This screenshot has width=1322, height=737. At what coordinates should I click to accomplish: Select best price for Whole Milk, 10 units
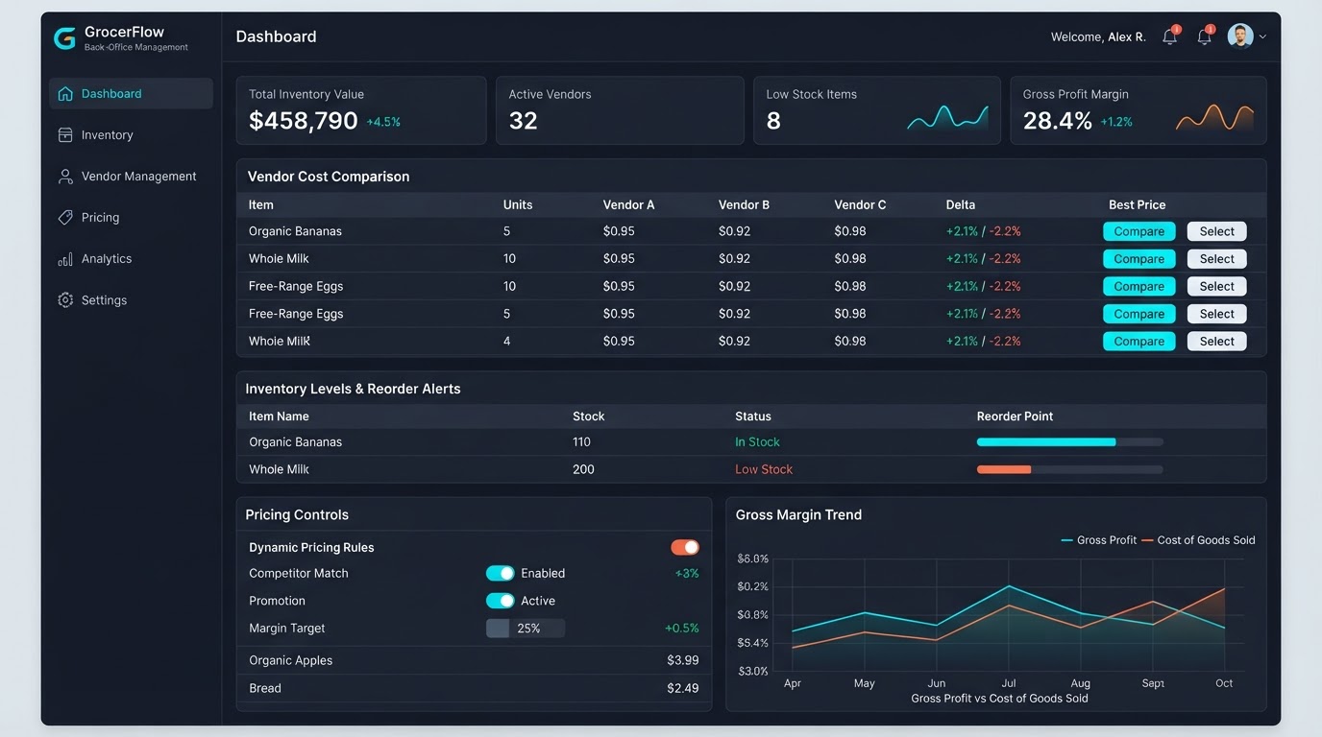(x=1217, y=259)
